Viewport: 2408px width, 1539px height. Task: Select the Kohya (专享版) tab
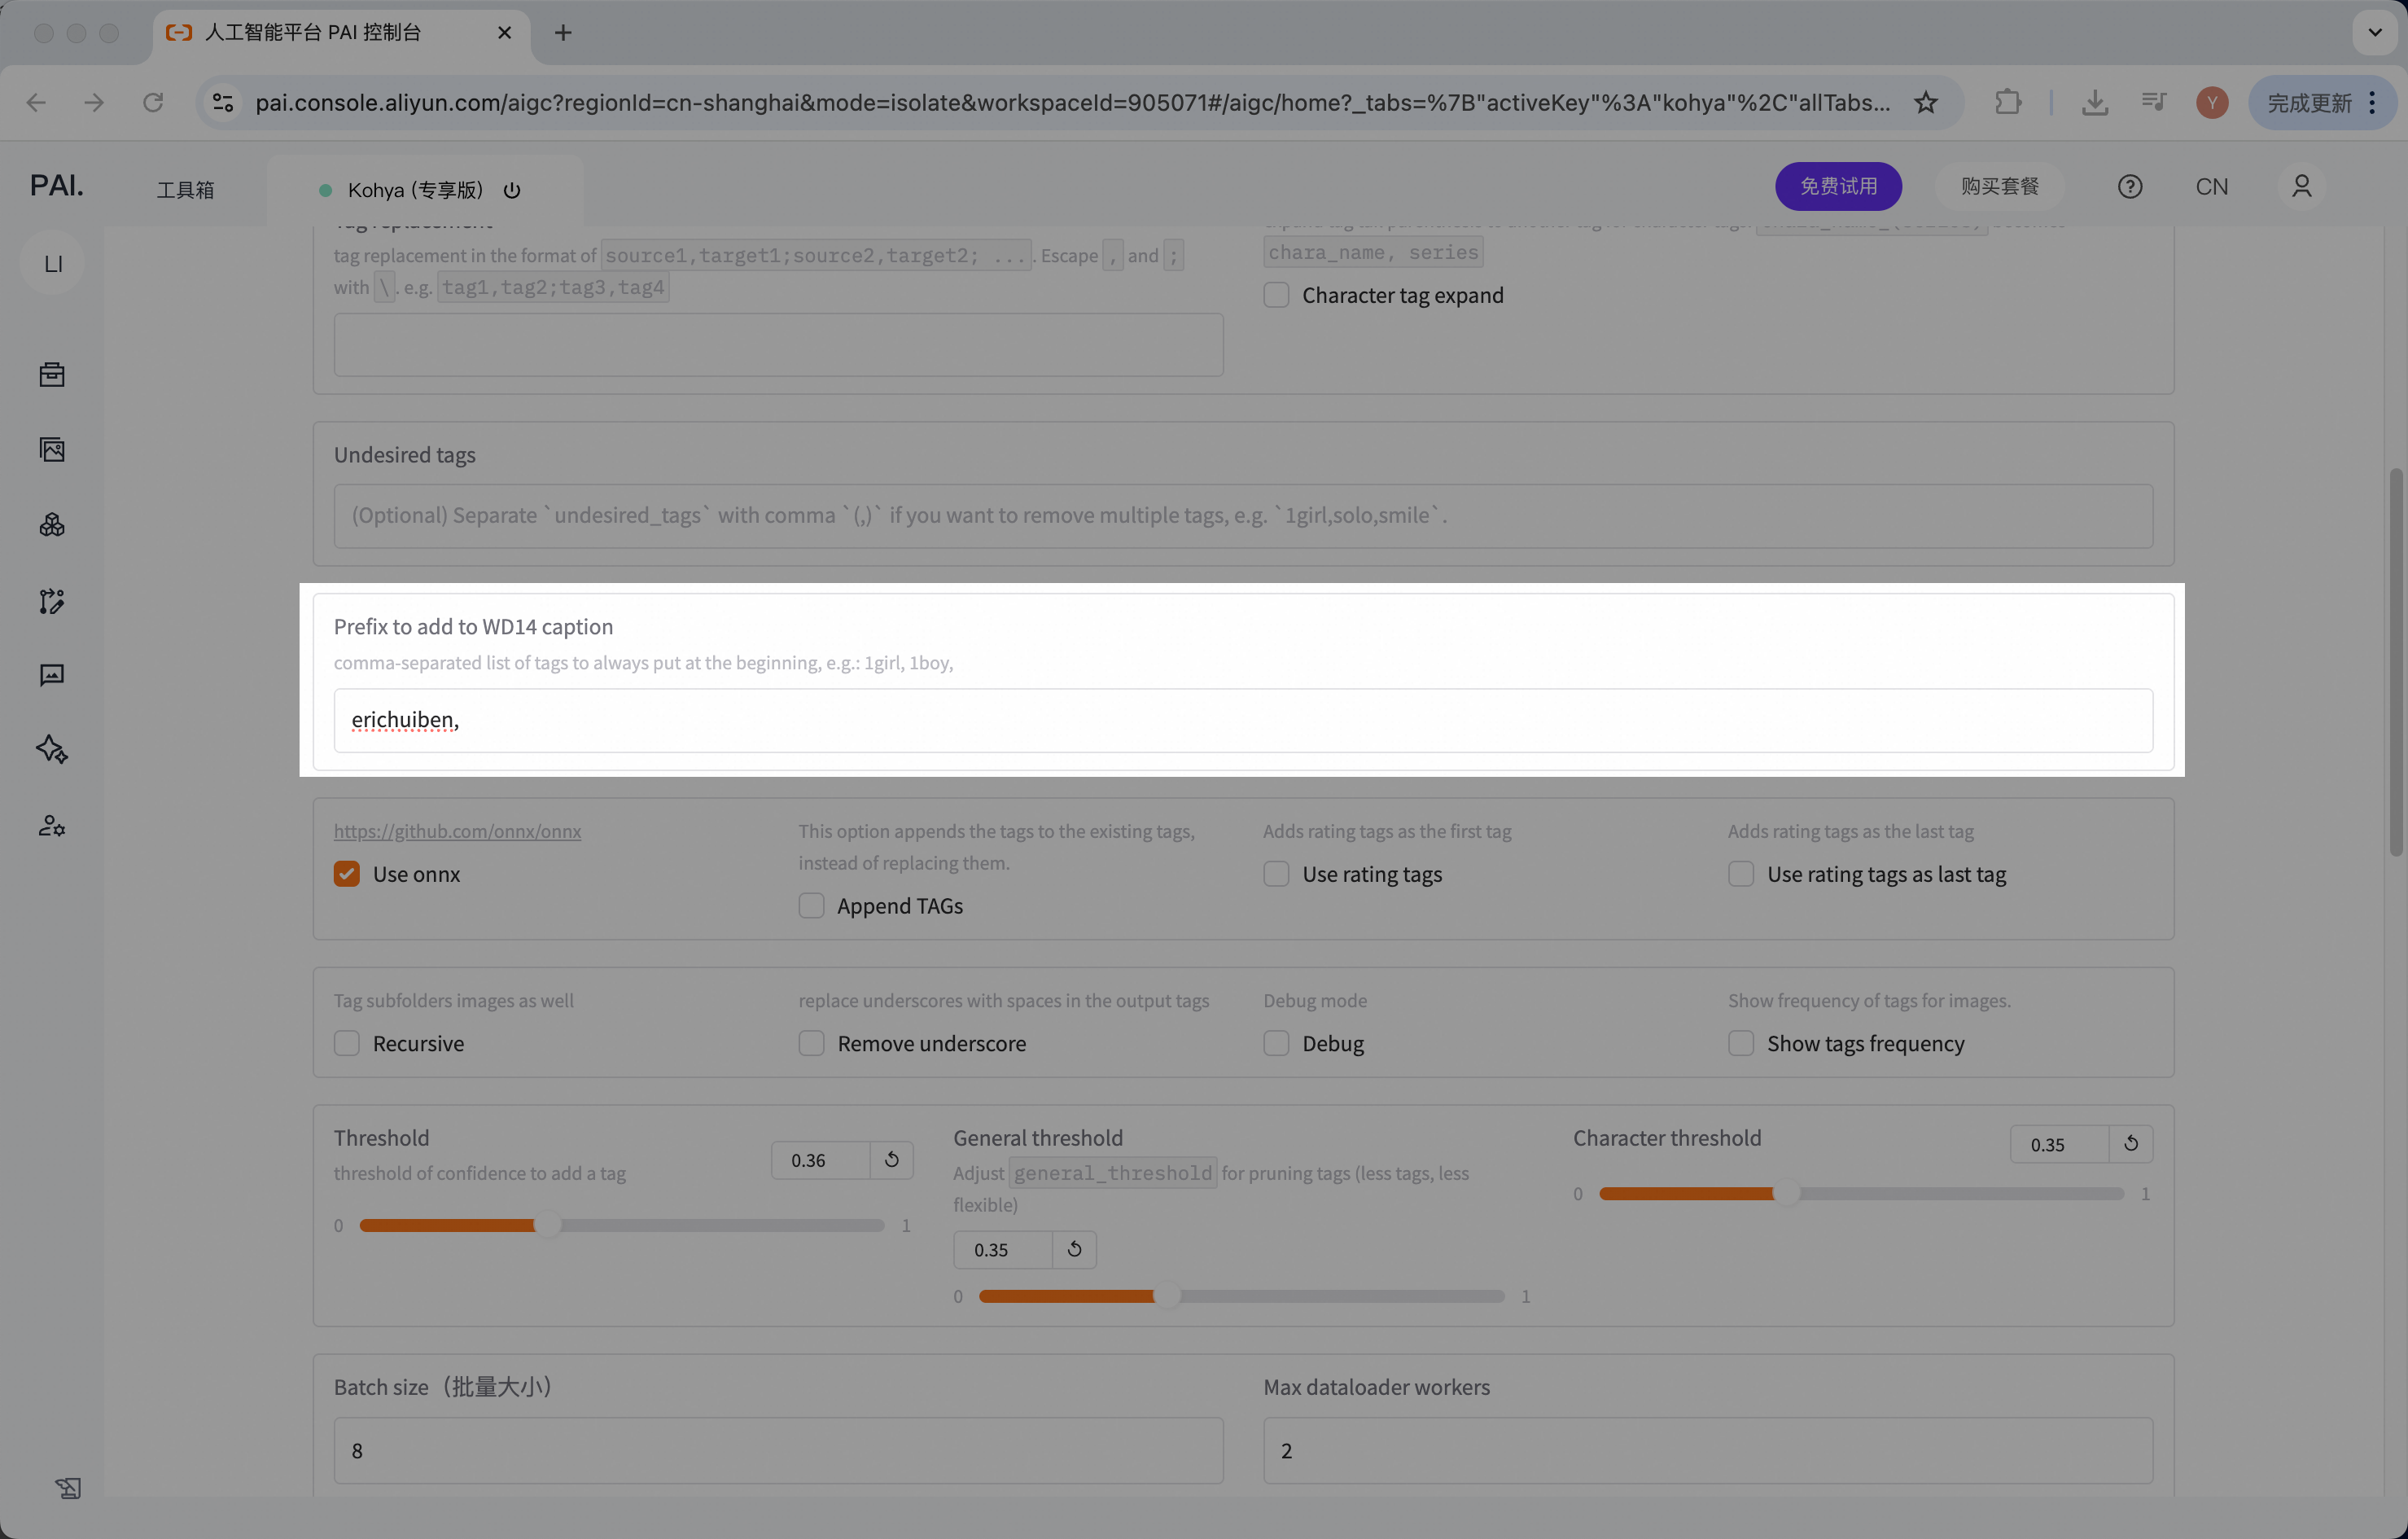pyautogui.click(x=415, y=190)
